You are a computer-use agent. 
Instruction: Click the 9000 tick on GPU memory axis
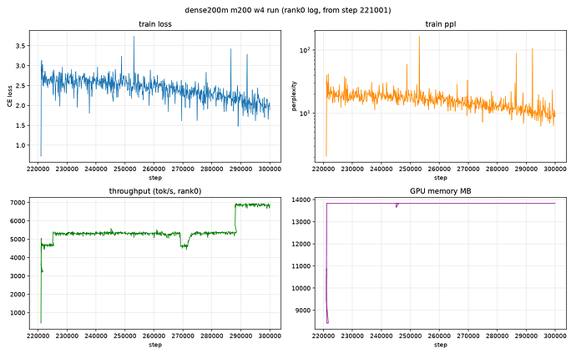[303, 311]
